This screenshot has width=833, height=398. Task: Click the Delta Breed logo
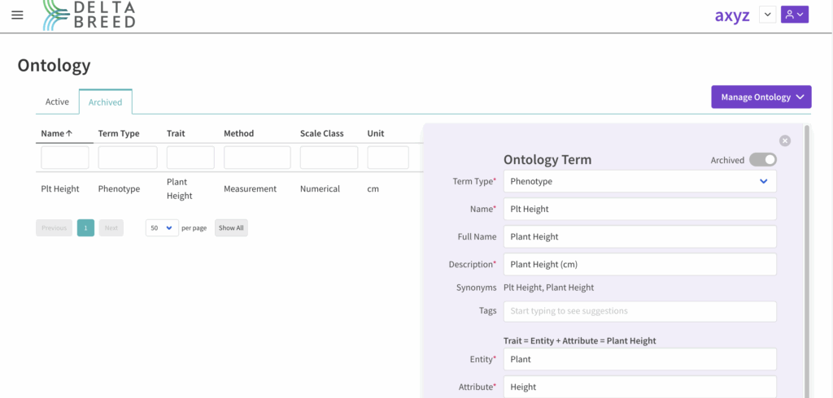coord(89,15)
